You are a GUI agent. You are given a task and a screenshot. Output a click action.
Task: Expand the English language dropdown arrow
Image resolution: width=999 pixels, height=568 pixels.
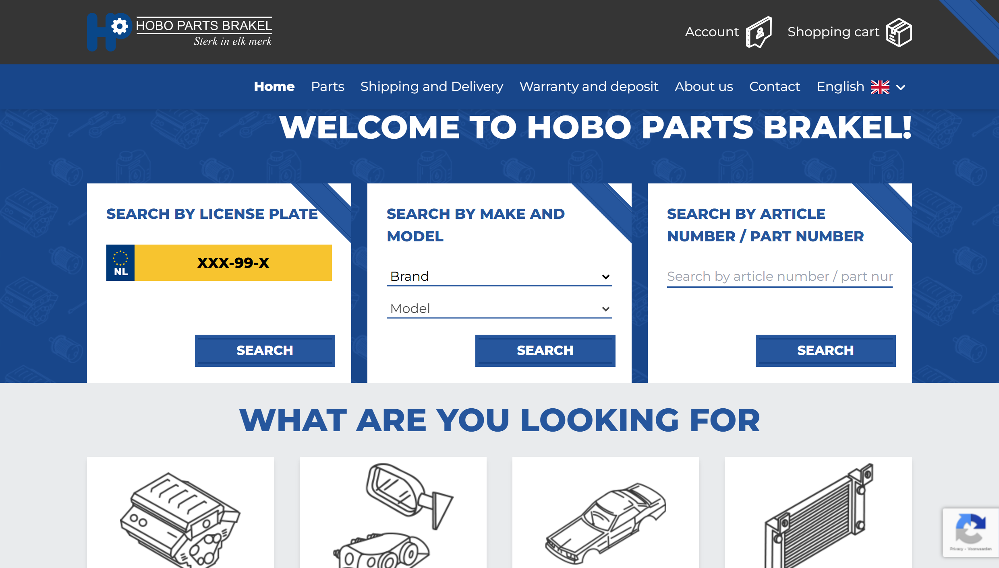[901, 87]
